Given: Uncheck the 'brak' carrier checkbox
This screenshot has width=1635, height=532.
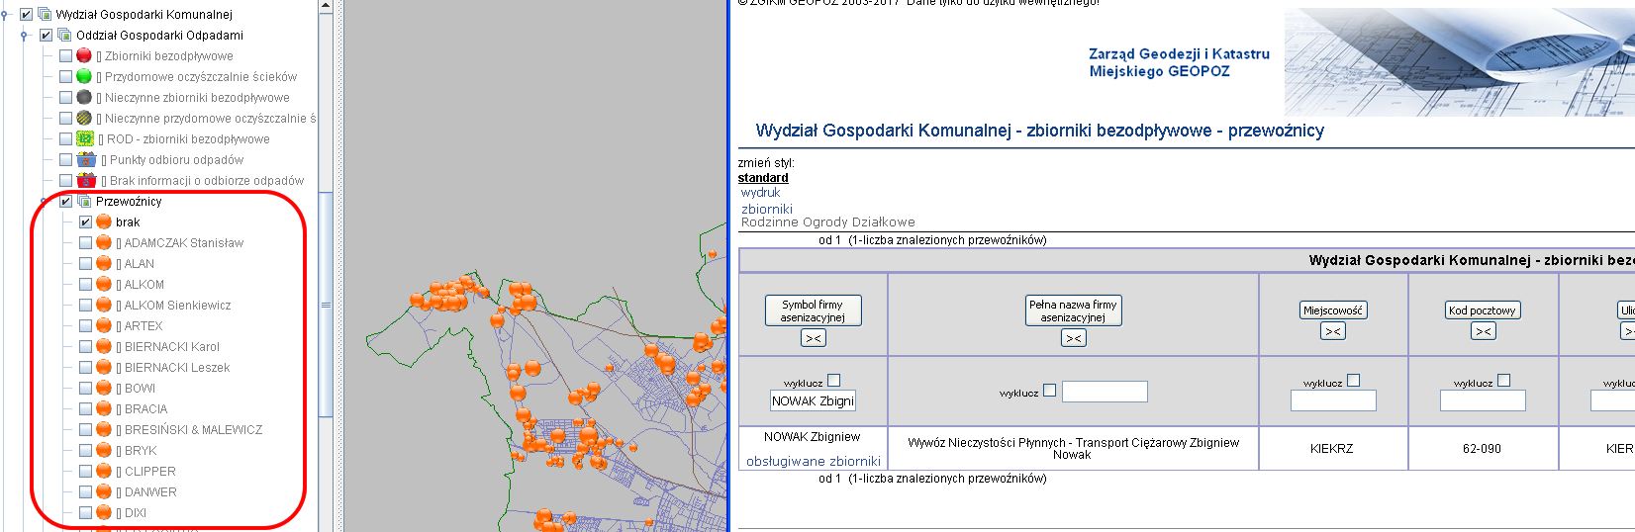Looking at the screenshot, I should pyautogui.click(x=85, y=222).
